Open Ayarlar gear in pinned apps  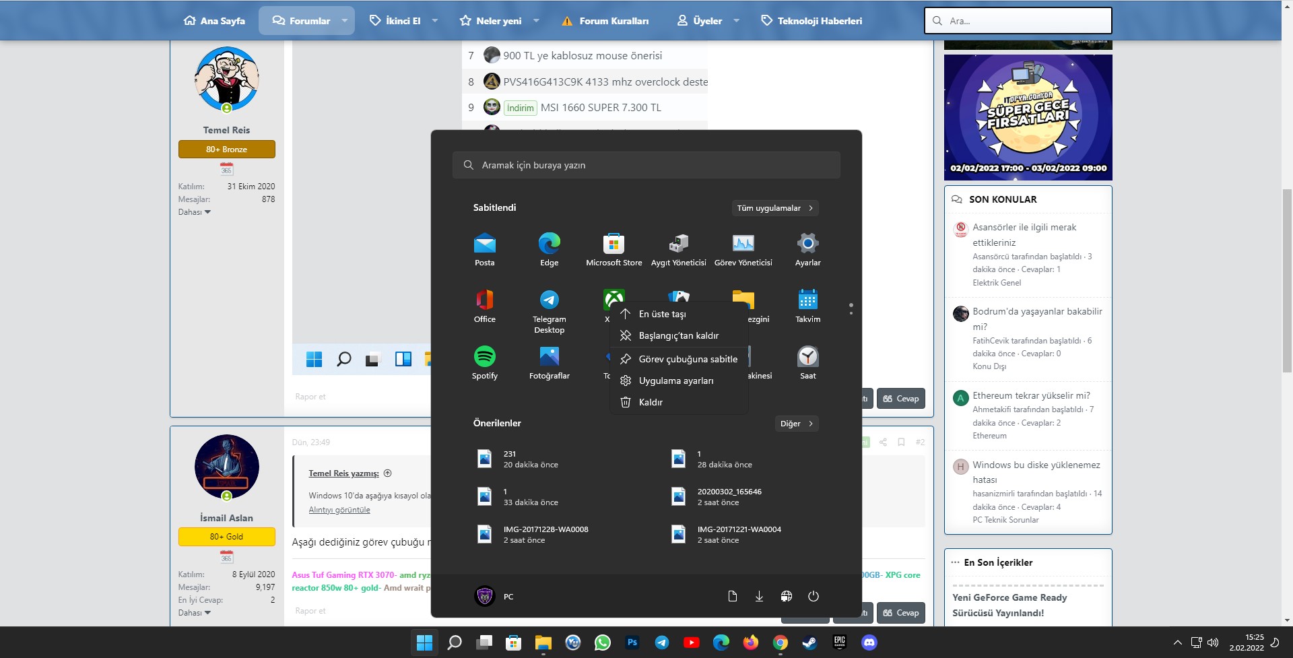click(x=808, y=249)
